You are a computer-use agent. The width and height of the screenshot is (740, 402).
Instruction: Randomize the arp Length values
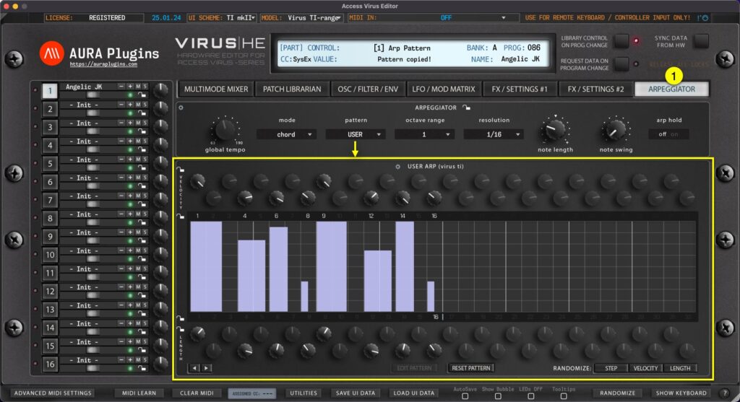[x=680, y=368]
